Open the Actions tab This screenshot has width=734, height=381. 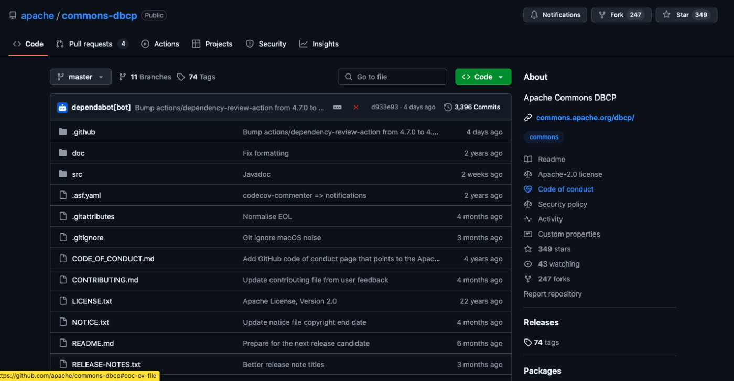pyautogui.click(x=160, y=44)
